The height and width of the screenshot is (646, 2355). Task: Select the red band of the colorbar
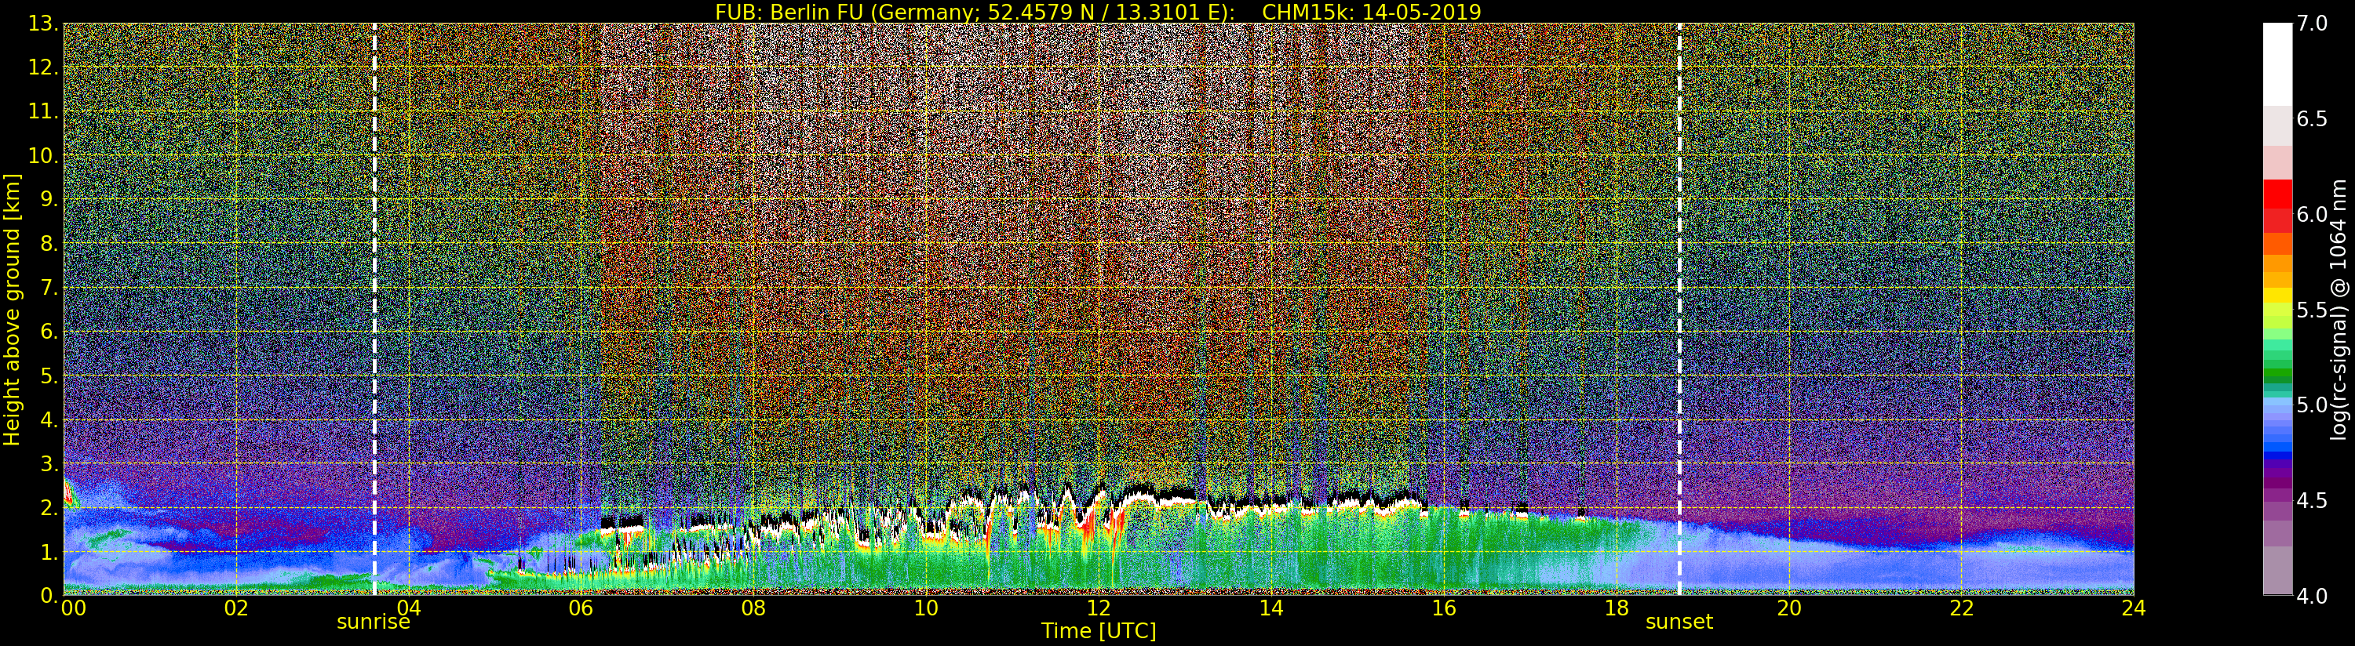pyautogui.click(x=2277, y=205)
